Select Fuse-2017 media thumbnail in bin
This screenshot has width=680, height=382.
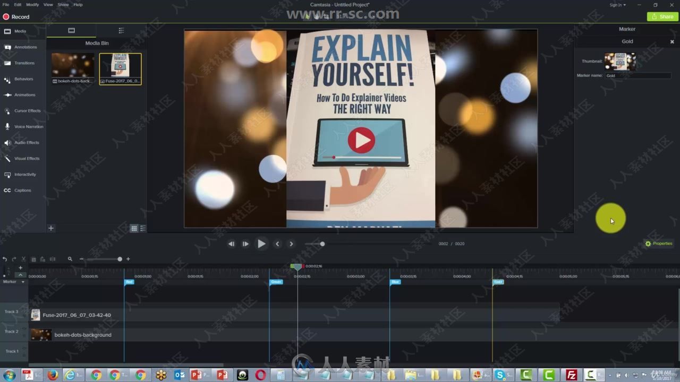[121, 68]
